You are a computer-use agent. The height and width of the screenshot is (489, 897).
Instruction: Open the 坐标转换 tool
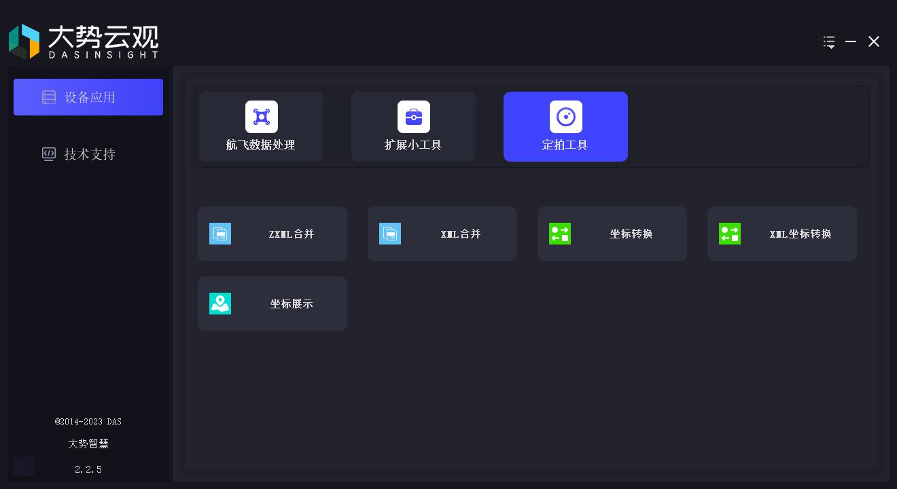click(612, 234)
